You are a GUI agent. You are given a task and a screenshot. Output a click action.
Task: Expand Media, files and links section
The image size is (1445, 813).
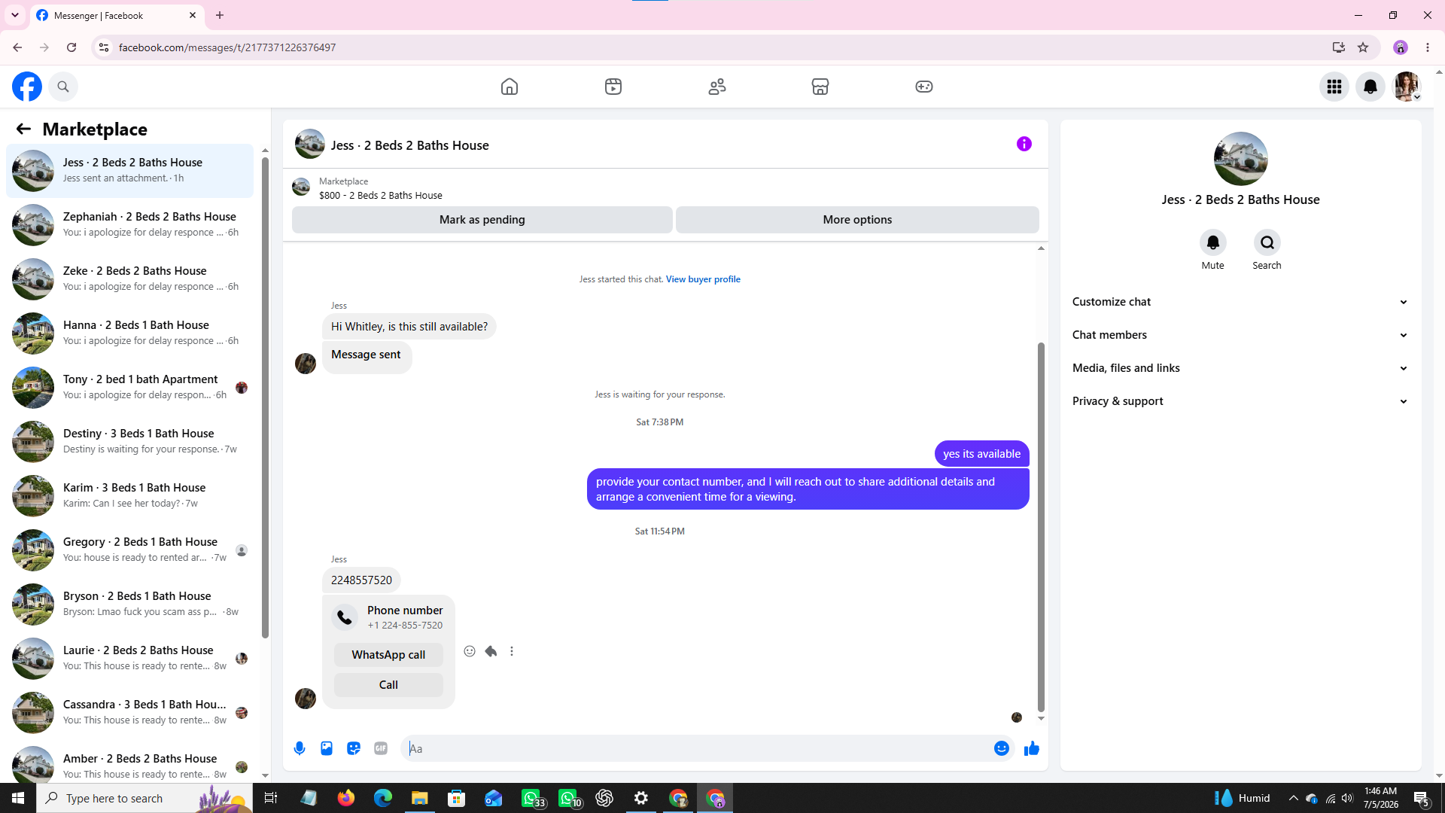(1240, 368)
